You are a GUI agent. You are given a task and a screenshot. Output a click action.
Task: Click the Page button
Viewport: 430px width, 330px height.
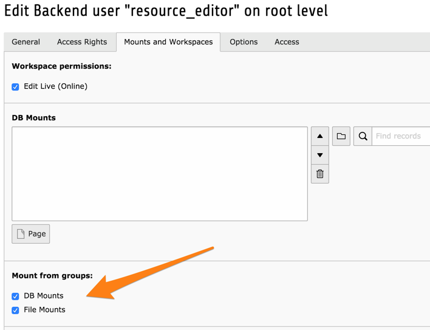tap(31, 234)
